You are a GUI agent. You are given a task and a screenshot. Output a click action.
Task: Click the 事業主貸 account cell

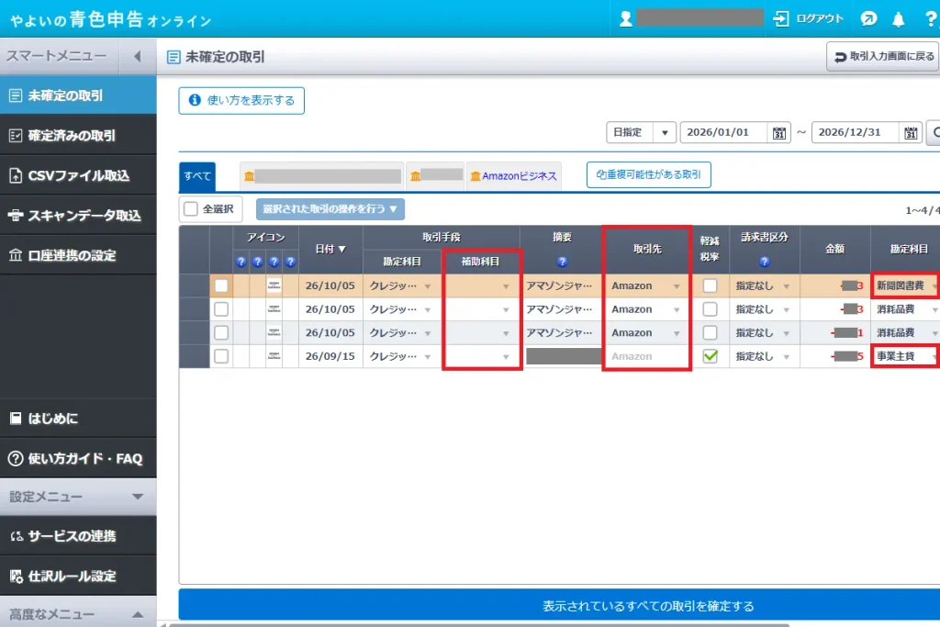(906, 356)
